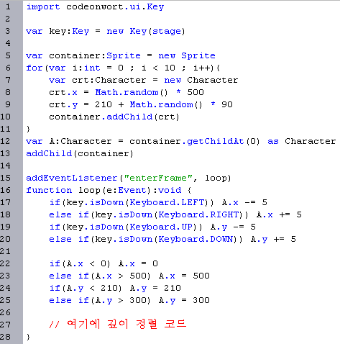Click the import keyword on line 1
Viewport: 340px width, 344px height.
[43, 7]
